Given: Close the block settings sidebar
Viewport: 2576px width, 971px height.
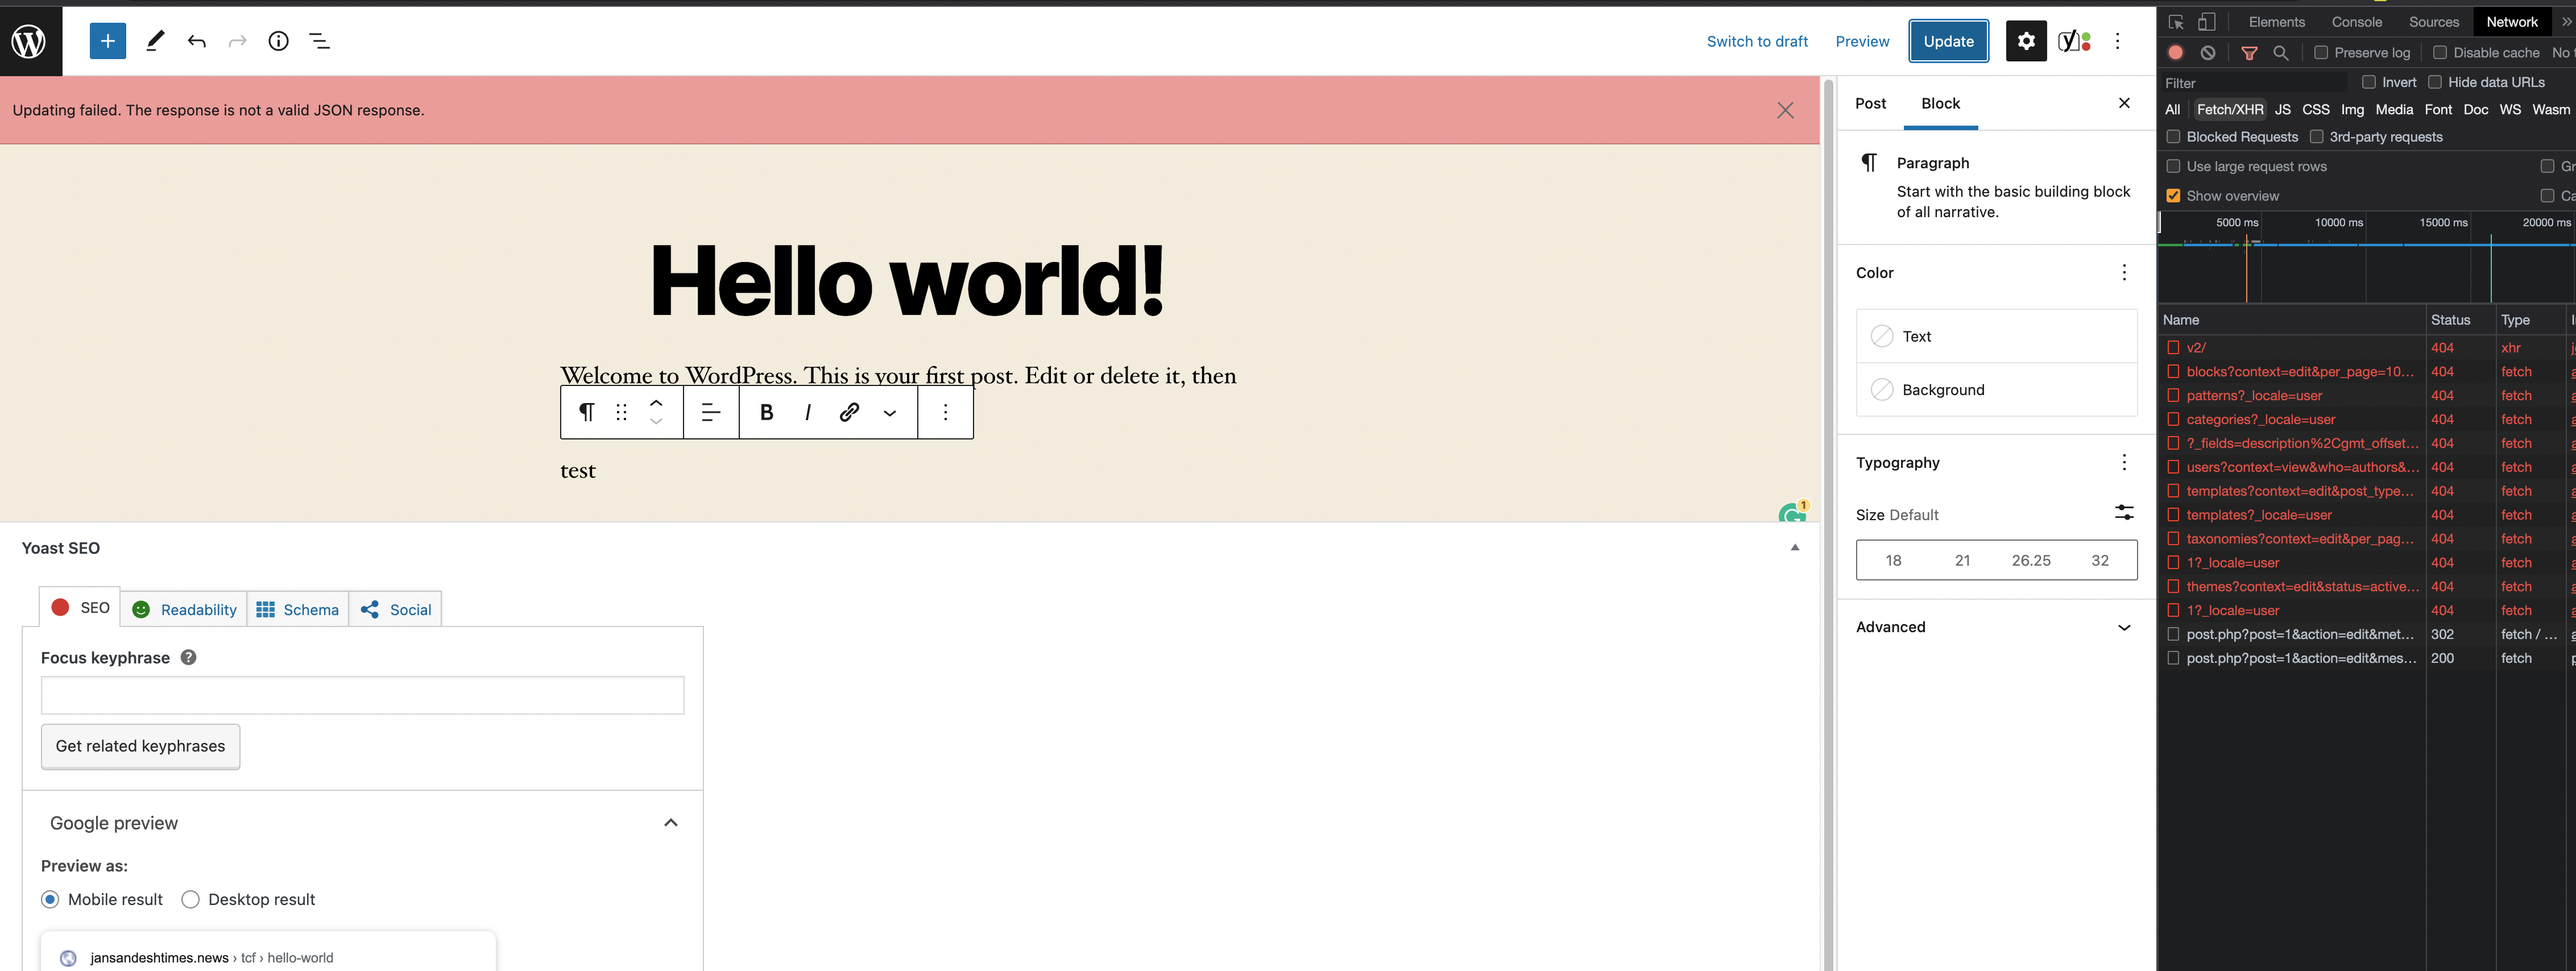Looking at the screenshot, I should (x=2124, y=103).
